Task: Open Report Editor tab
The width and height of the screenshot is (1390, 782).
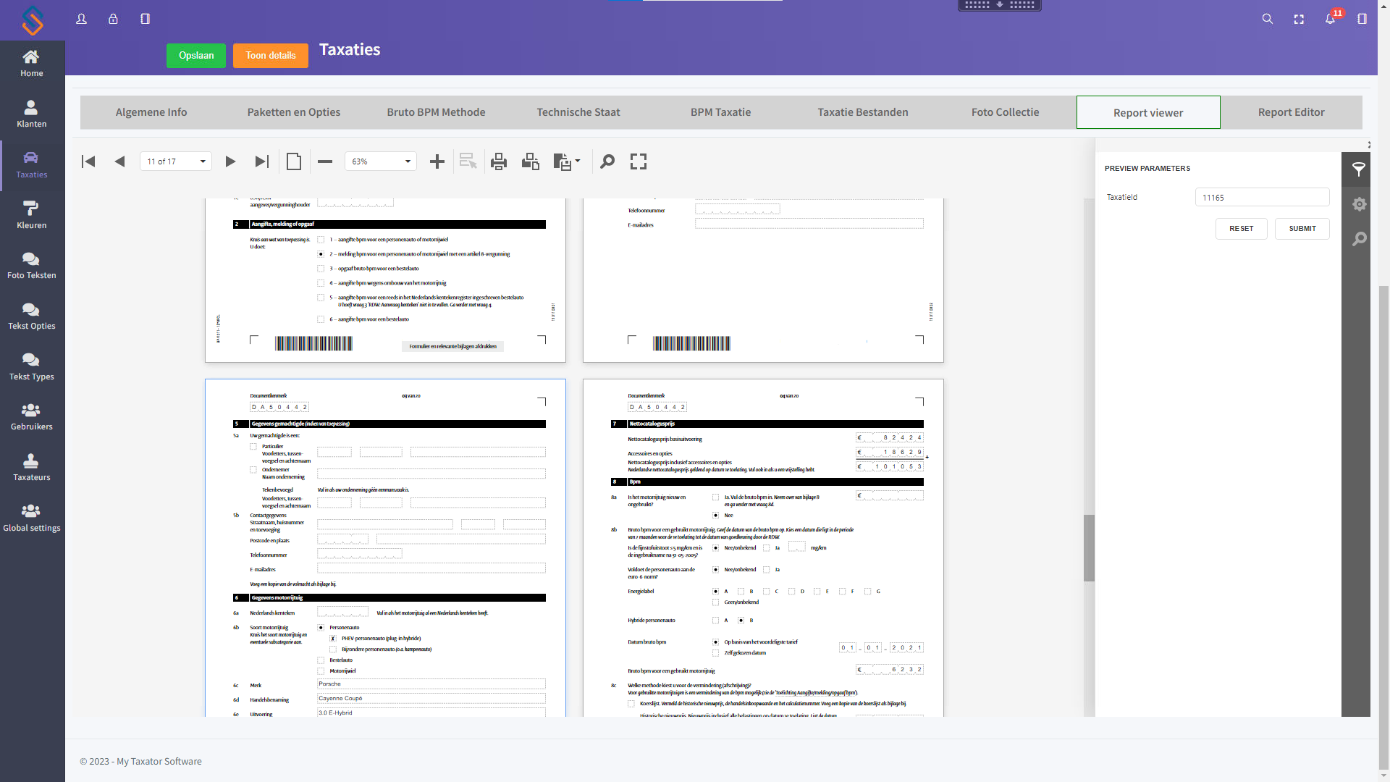Action: tap(1292, 112)
